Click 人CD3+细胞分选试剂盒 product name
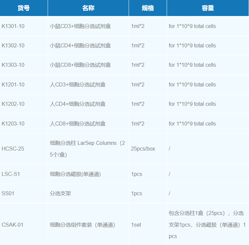 click(77, 84)
